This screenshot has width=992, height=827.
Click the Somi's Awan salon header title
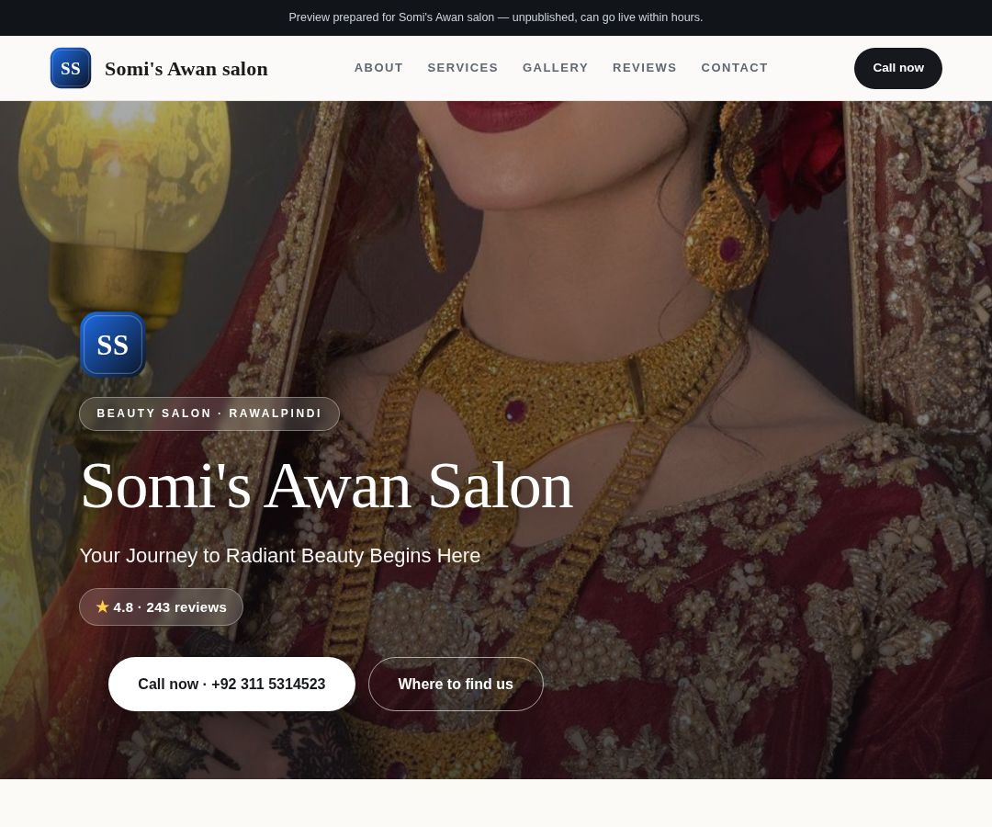pyautogui.click(x=186, y=68)
